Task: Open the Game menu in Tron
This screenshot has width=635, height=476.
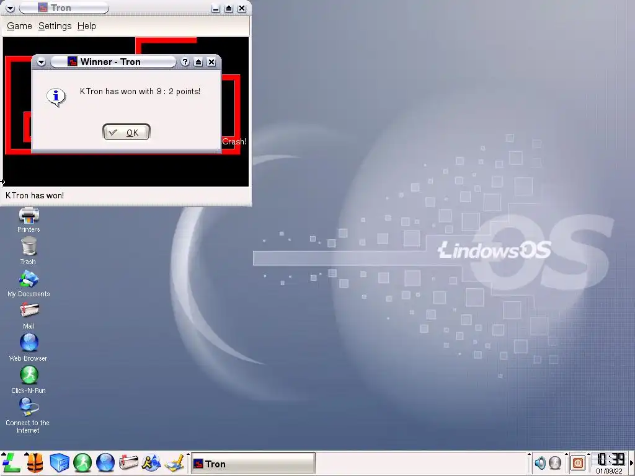Action: 19,26
